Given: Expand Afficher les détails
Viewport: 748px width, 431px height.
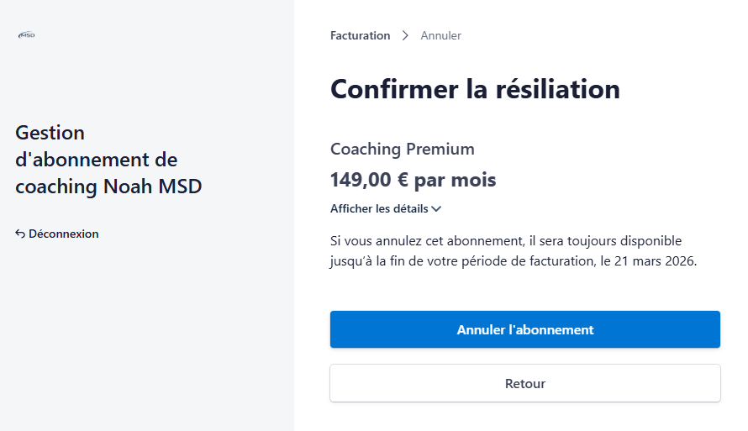Looking at the screenshot, I should point(379,208).
